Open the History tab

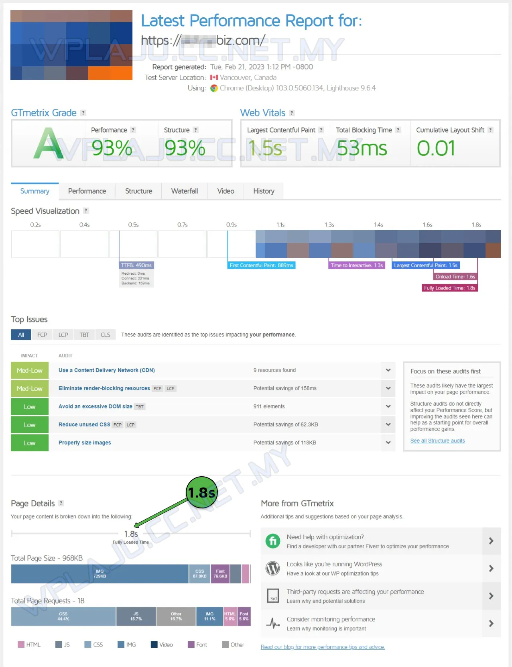[264, 191]
